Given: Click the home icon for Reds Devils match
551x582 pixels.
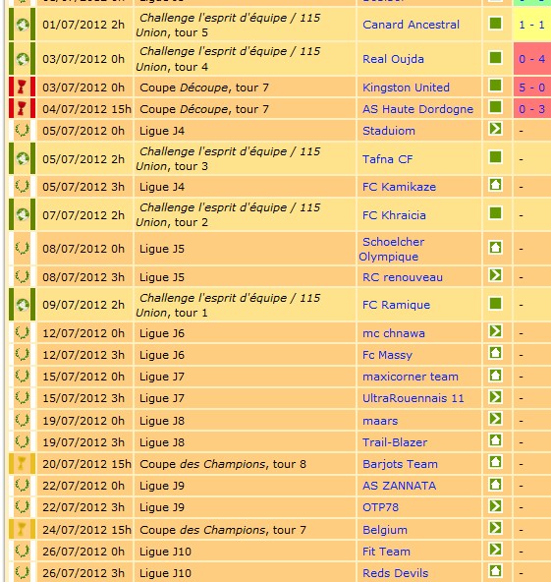Looking at the screenshot, I should click(495, 571).
